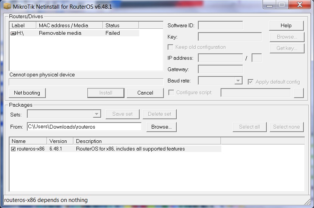Viewport: 314px width, 208px height.
Task: Focus the Software ID field
Action: pyautogui.click(x=220, y=25)
